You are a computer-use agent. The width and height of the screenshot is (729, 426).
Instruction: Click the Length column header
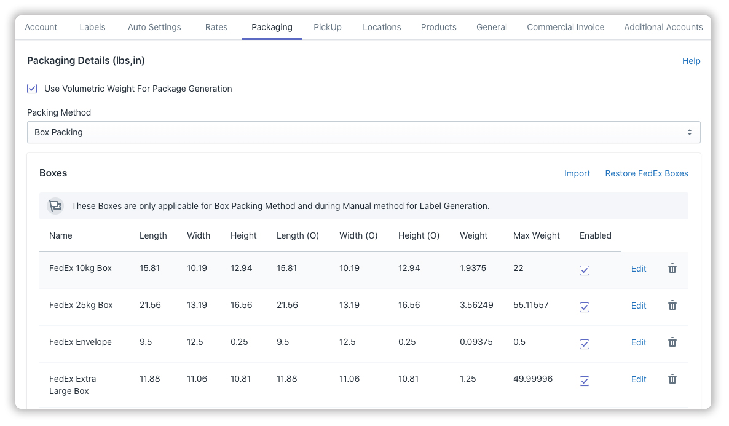pos(153,235)
